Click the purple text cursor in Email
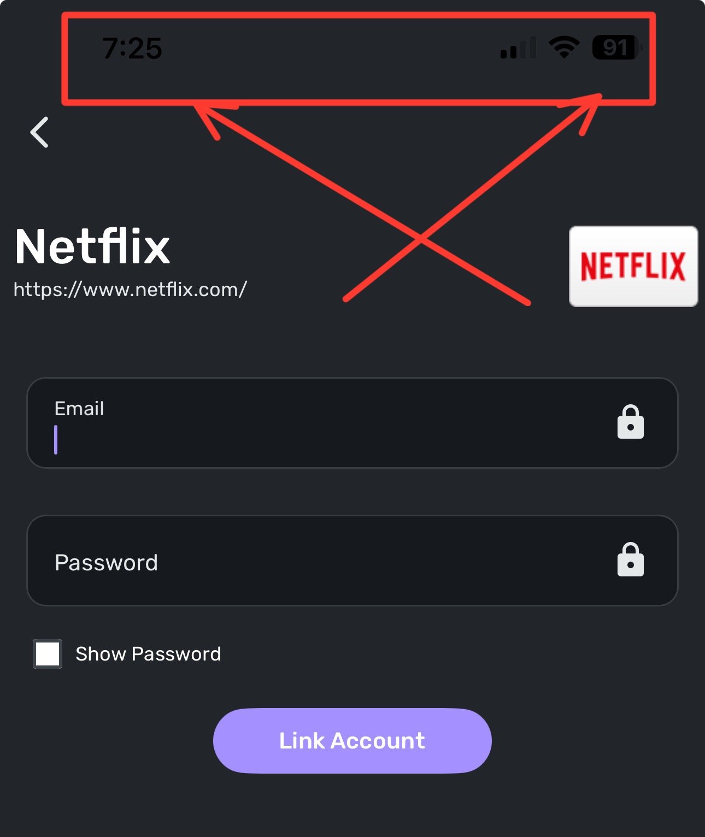 click(56, 440)
